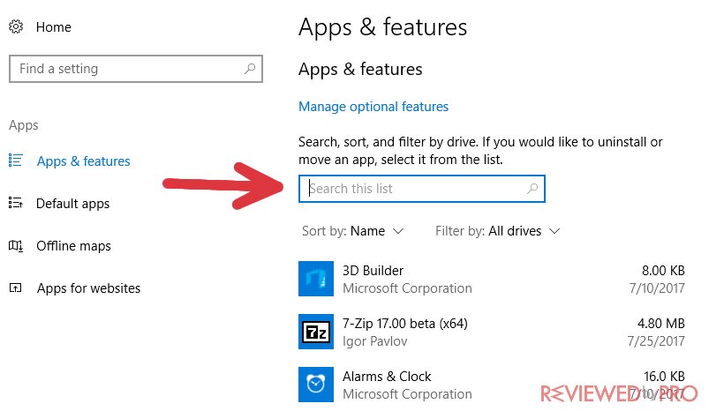Click the Home gear icon
This screenshot has width=709, height=411.
(16, 26)
